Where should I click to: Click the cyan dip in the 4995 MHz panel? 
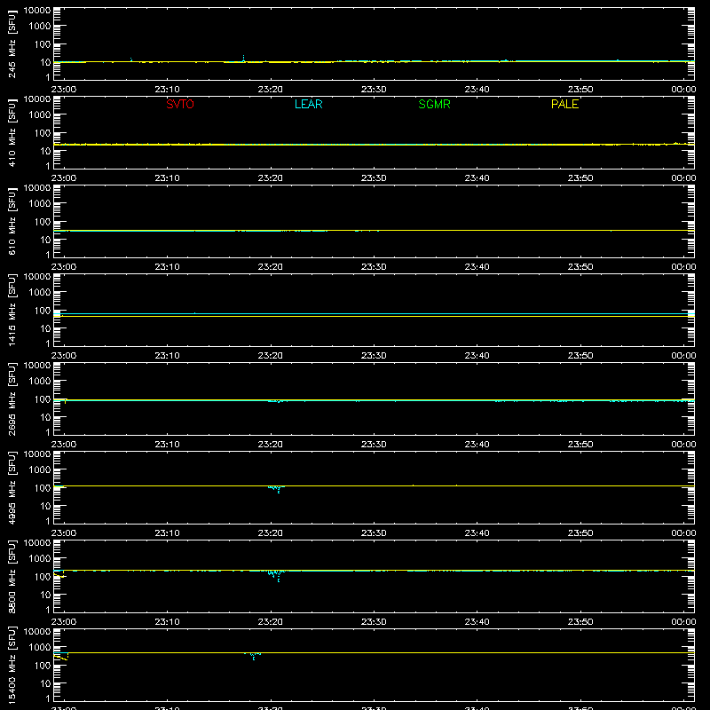coord(276,489)
